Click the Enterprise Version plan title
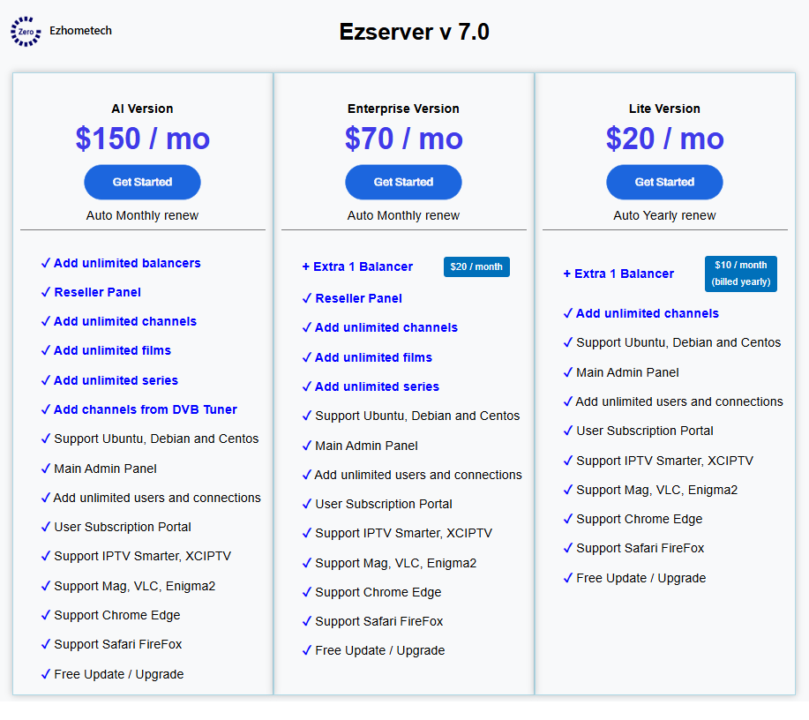 (x=403, y=109)
